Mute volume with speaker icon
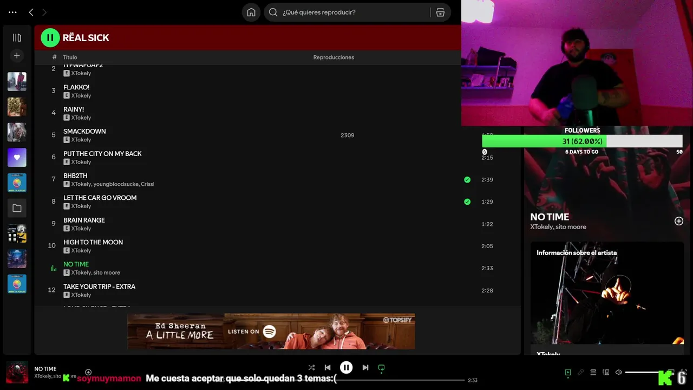The image size is (693, 390). tap(619, 373)
